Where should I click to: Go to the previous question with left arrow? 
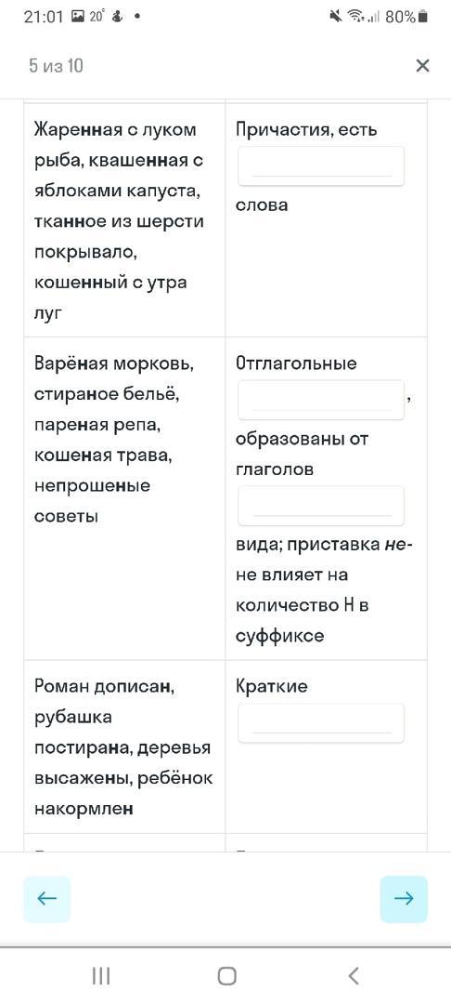pos(46,898)
